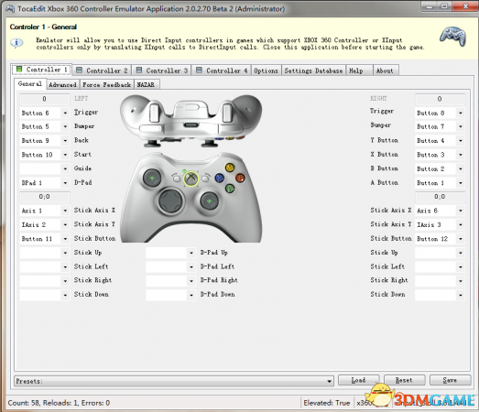Click the Reset button
The width and height of the screenshot is (479, 412).
pos(404,380)
